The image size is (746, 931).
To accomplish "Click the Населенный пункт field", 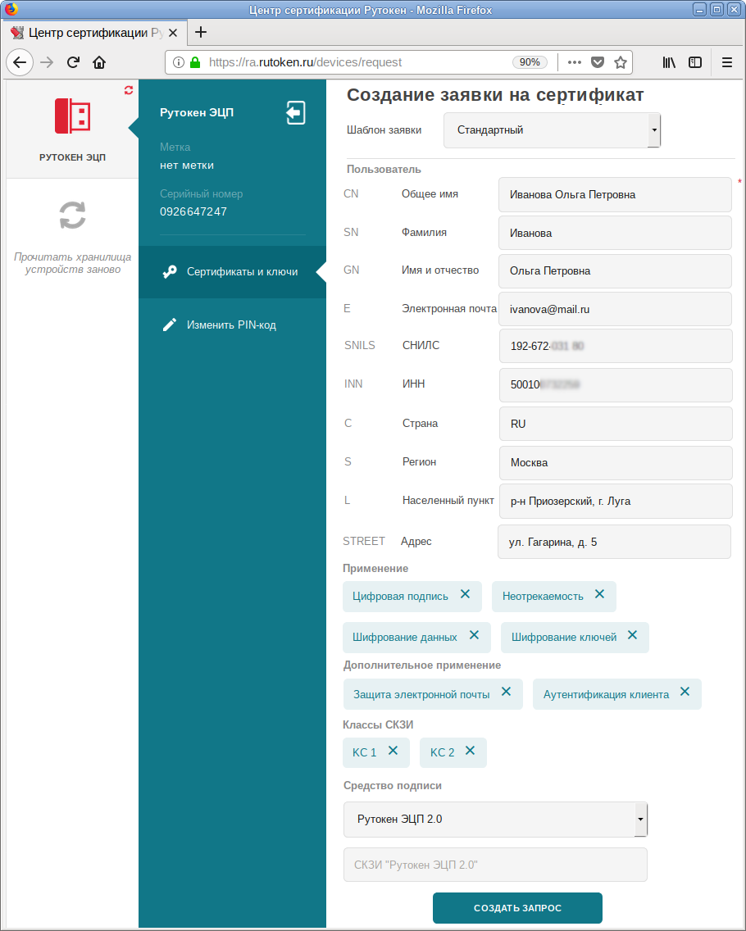I will tap(616, 501).
